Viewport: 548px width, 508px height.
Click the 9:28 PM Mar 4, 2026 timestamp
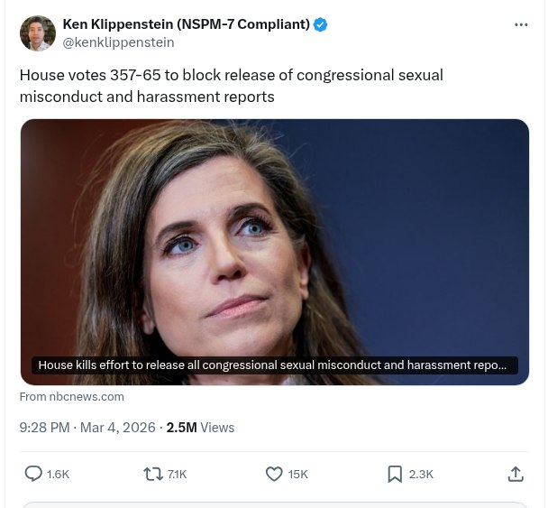click(87, 428)
